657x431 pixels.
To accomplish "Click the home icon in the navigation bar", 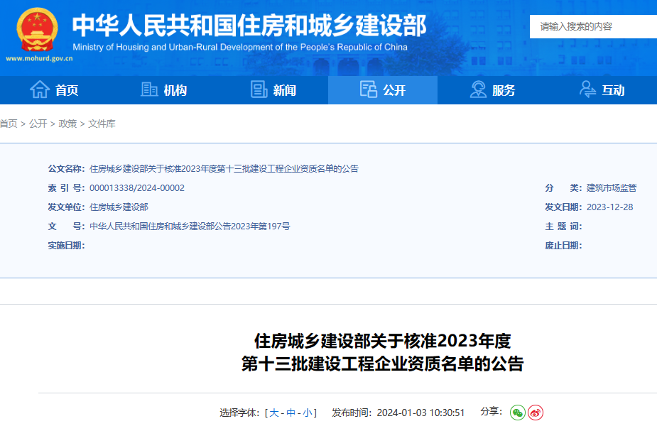I will pyautogui.click(x=41, y=89).
